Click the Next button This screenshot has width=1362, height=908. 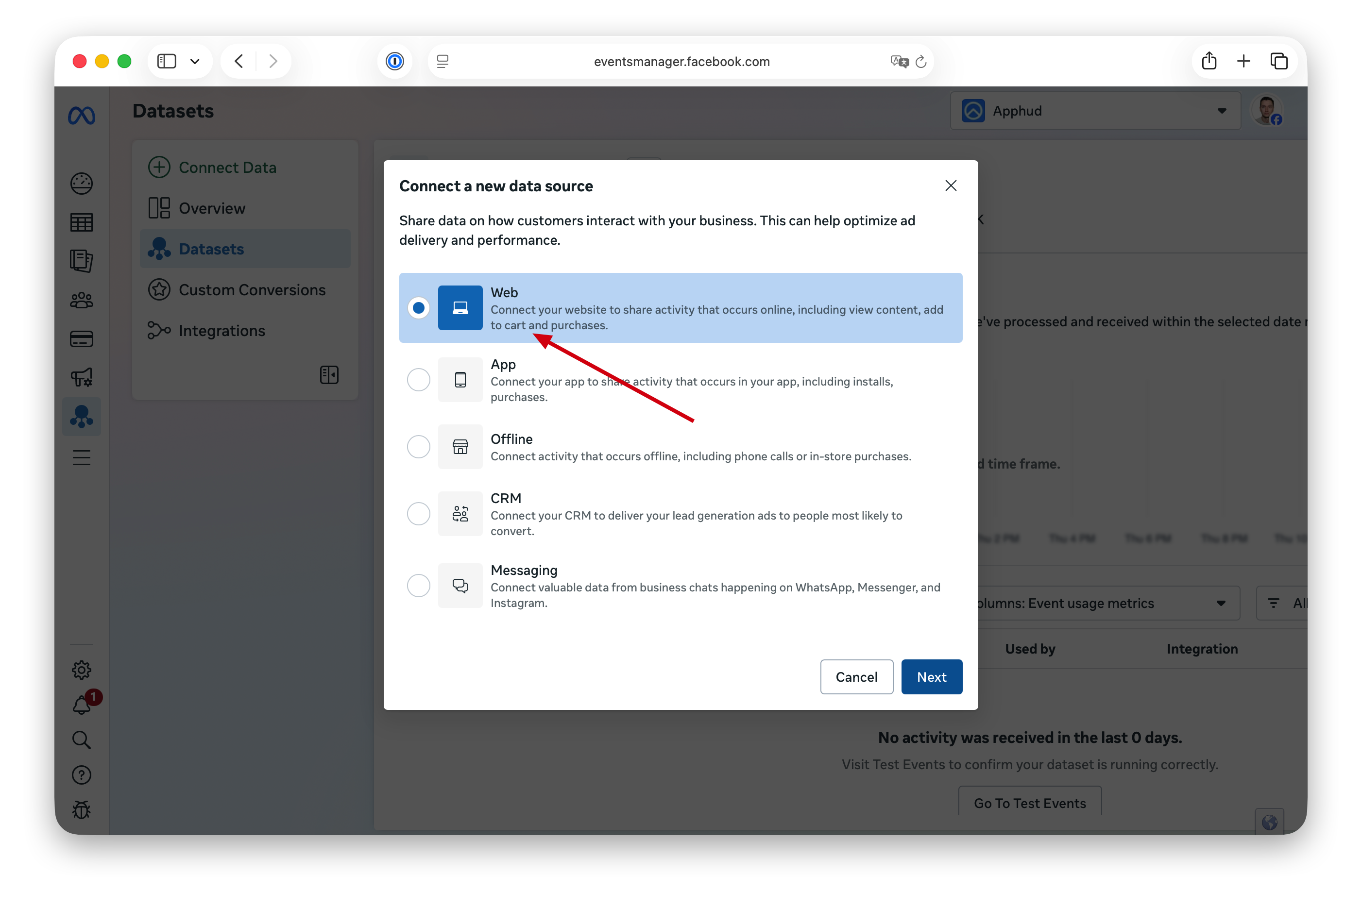click(931, 677)
